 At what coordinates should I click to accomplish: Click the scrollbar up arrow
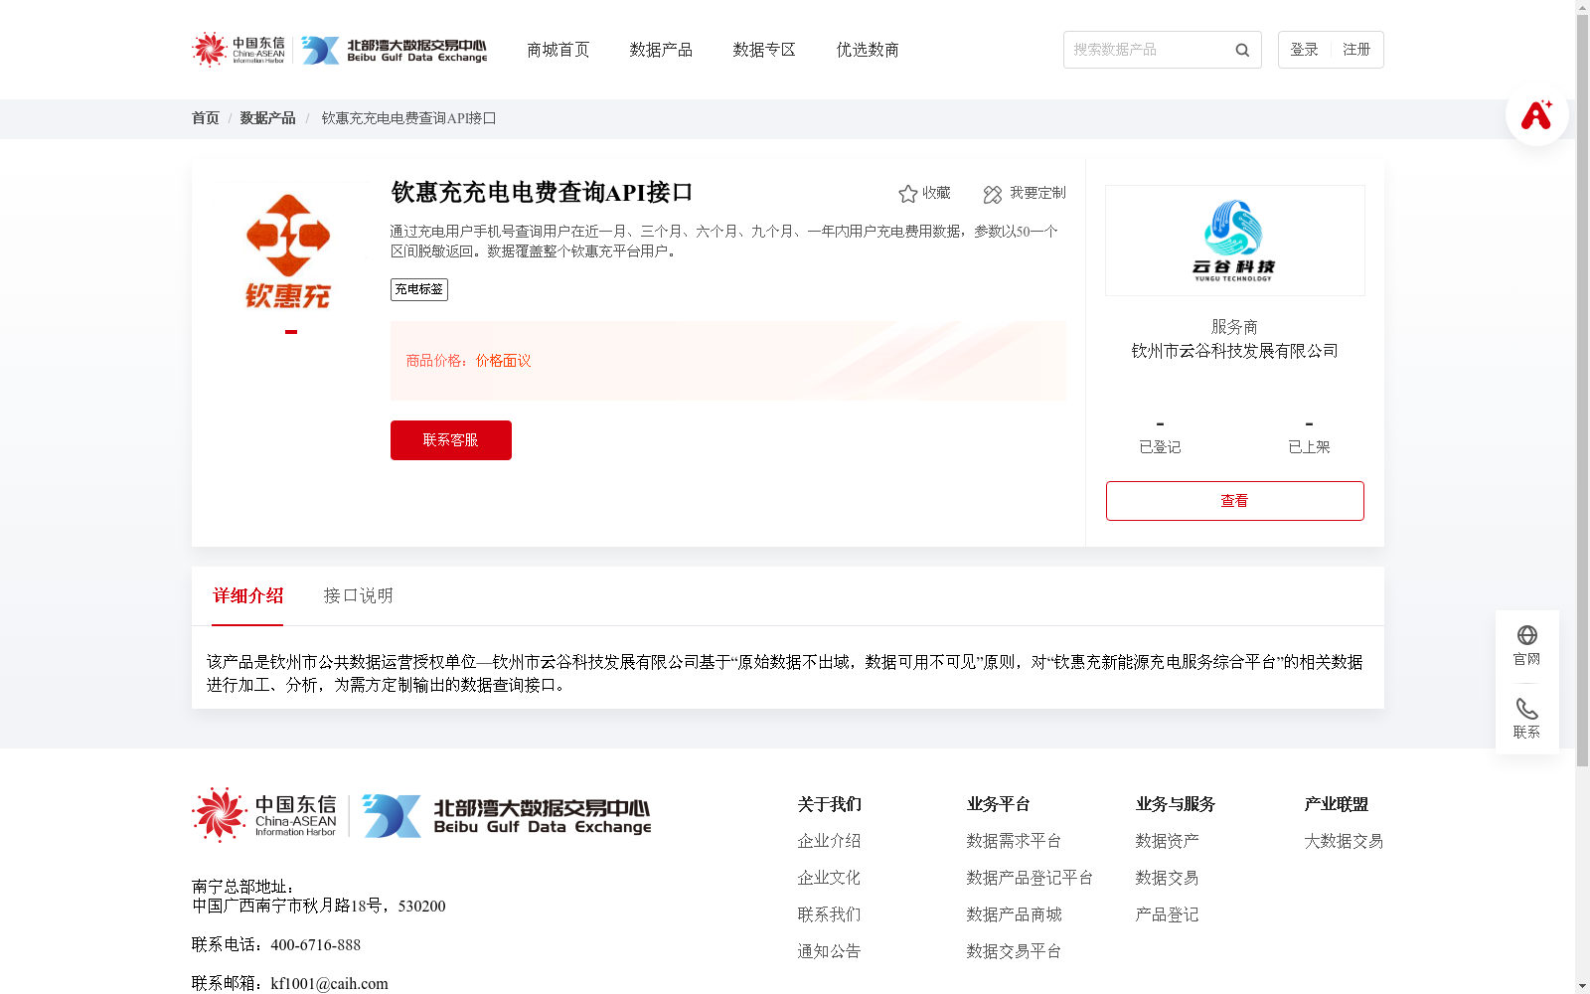[x=1582, y=6]
